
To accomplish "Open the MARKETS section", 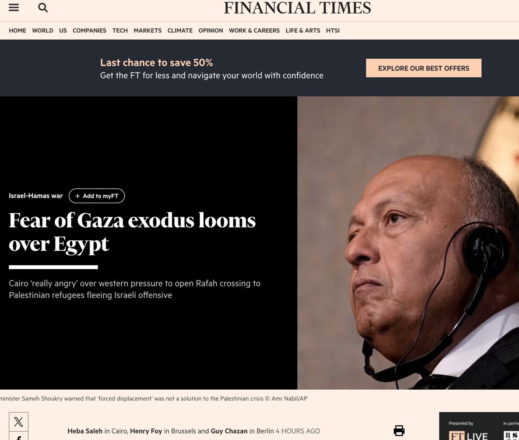I will (x=148, y=30).
